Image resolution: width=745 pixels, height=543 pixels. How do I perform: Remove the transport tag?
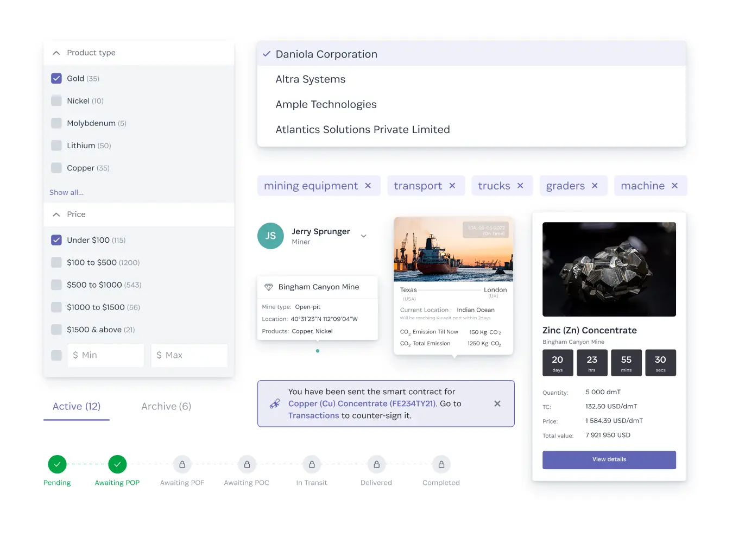pyautogui.click(x=452, y=186)
